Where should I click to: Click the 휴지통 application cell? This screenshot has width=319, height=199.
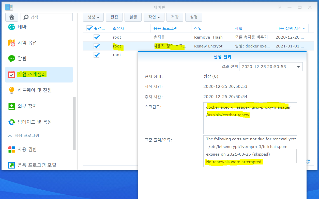159,37
